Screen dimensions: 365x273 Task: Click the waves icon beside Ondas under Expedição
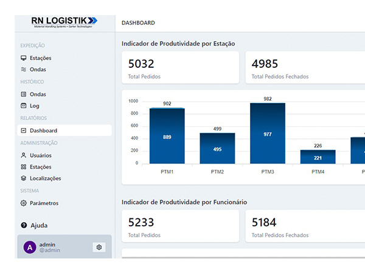tap(24, 69)
